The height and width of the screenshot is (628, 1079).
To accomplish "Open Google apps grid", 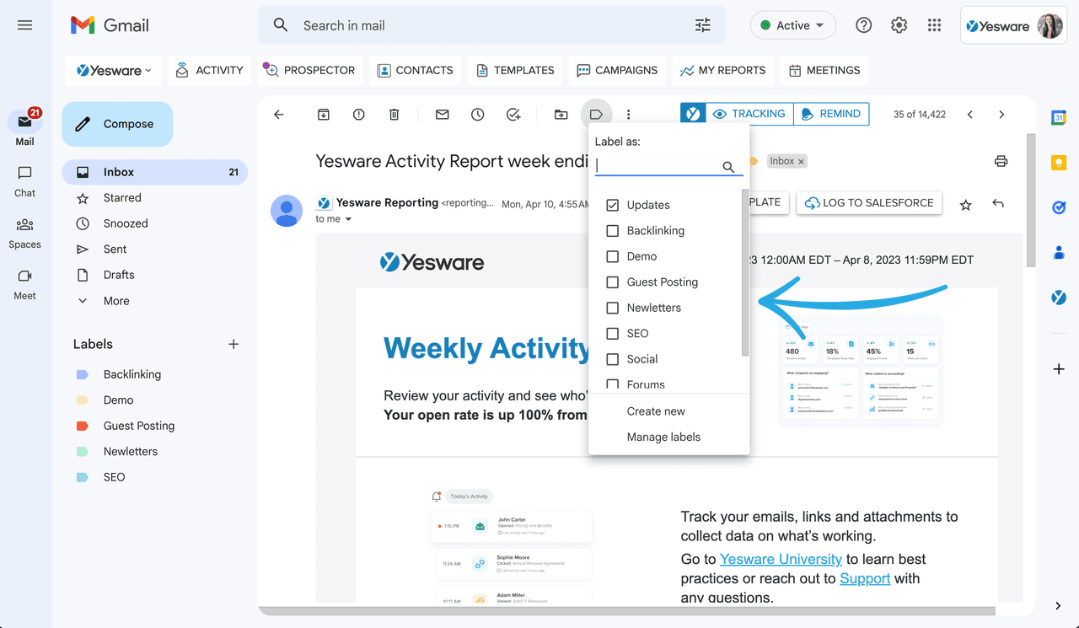I will tap(934, 25).
